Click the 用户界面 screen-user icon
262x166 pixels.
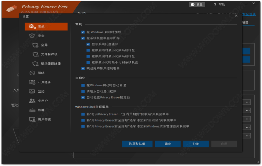32,119
